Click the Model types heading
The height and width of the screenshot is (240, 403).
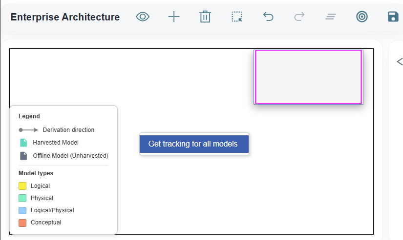tap(36, 173)
